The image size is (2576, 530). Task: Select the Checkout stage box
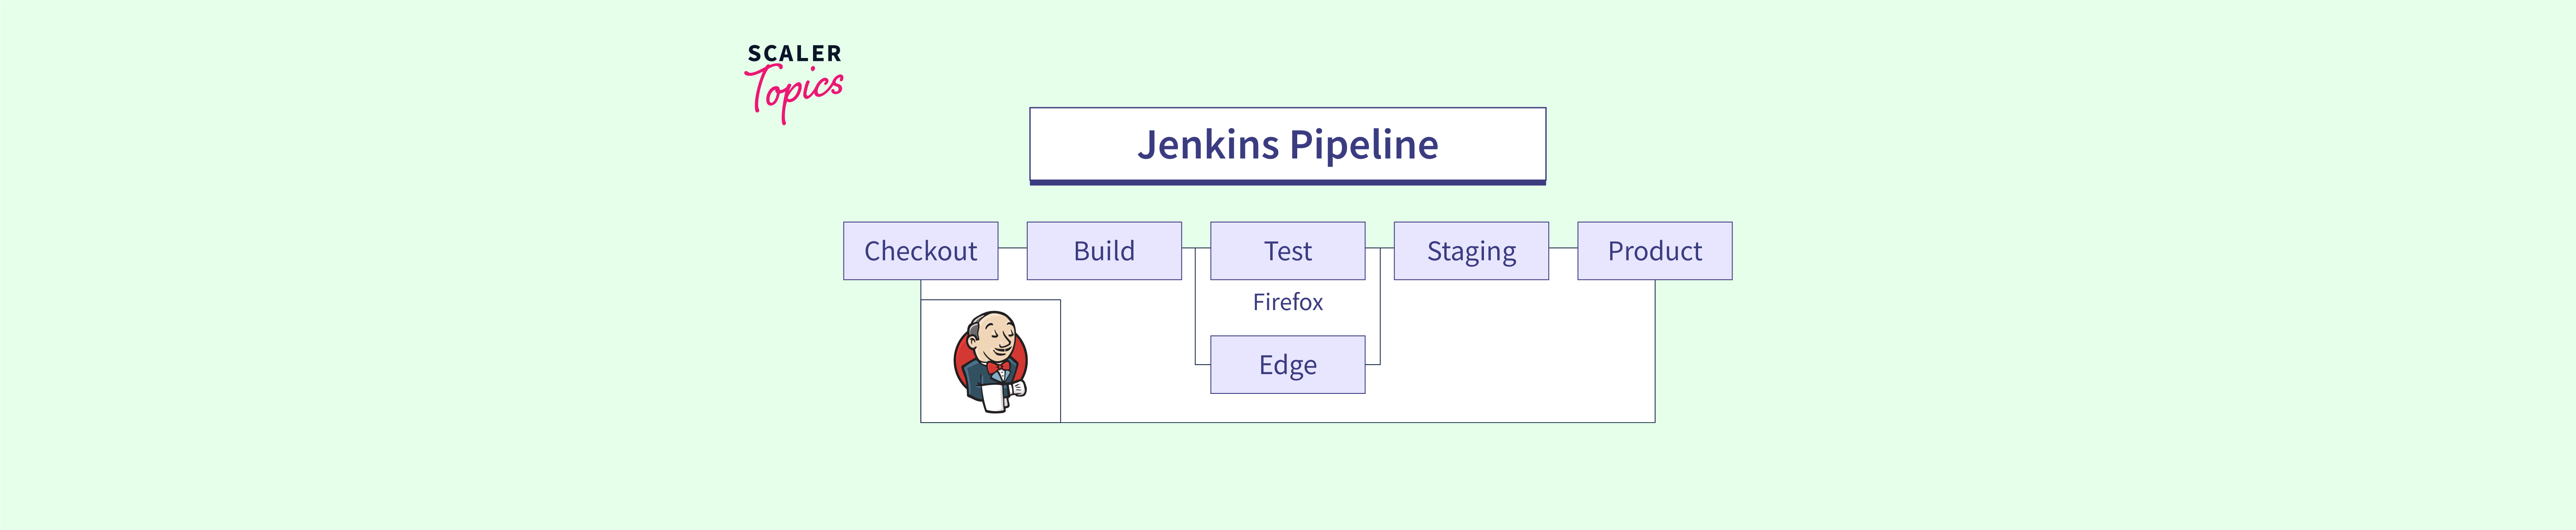coord(920,251)
